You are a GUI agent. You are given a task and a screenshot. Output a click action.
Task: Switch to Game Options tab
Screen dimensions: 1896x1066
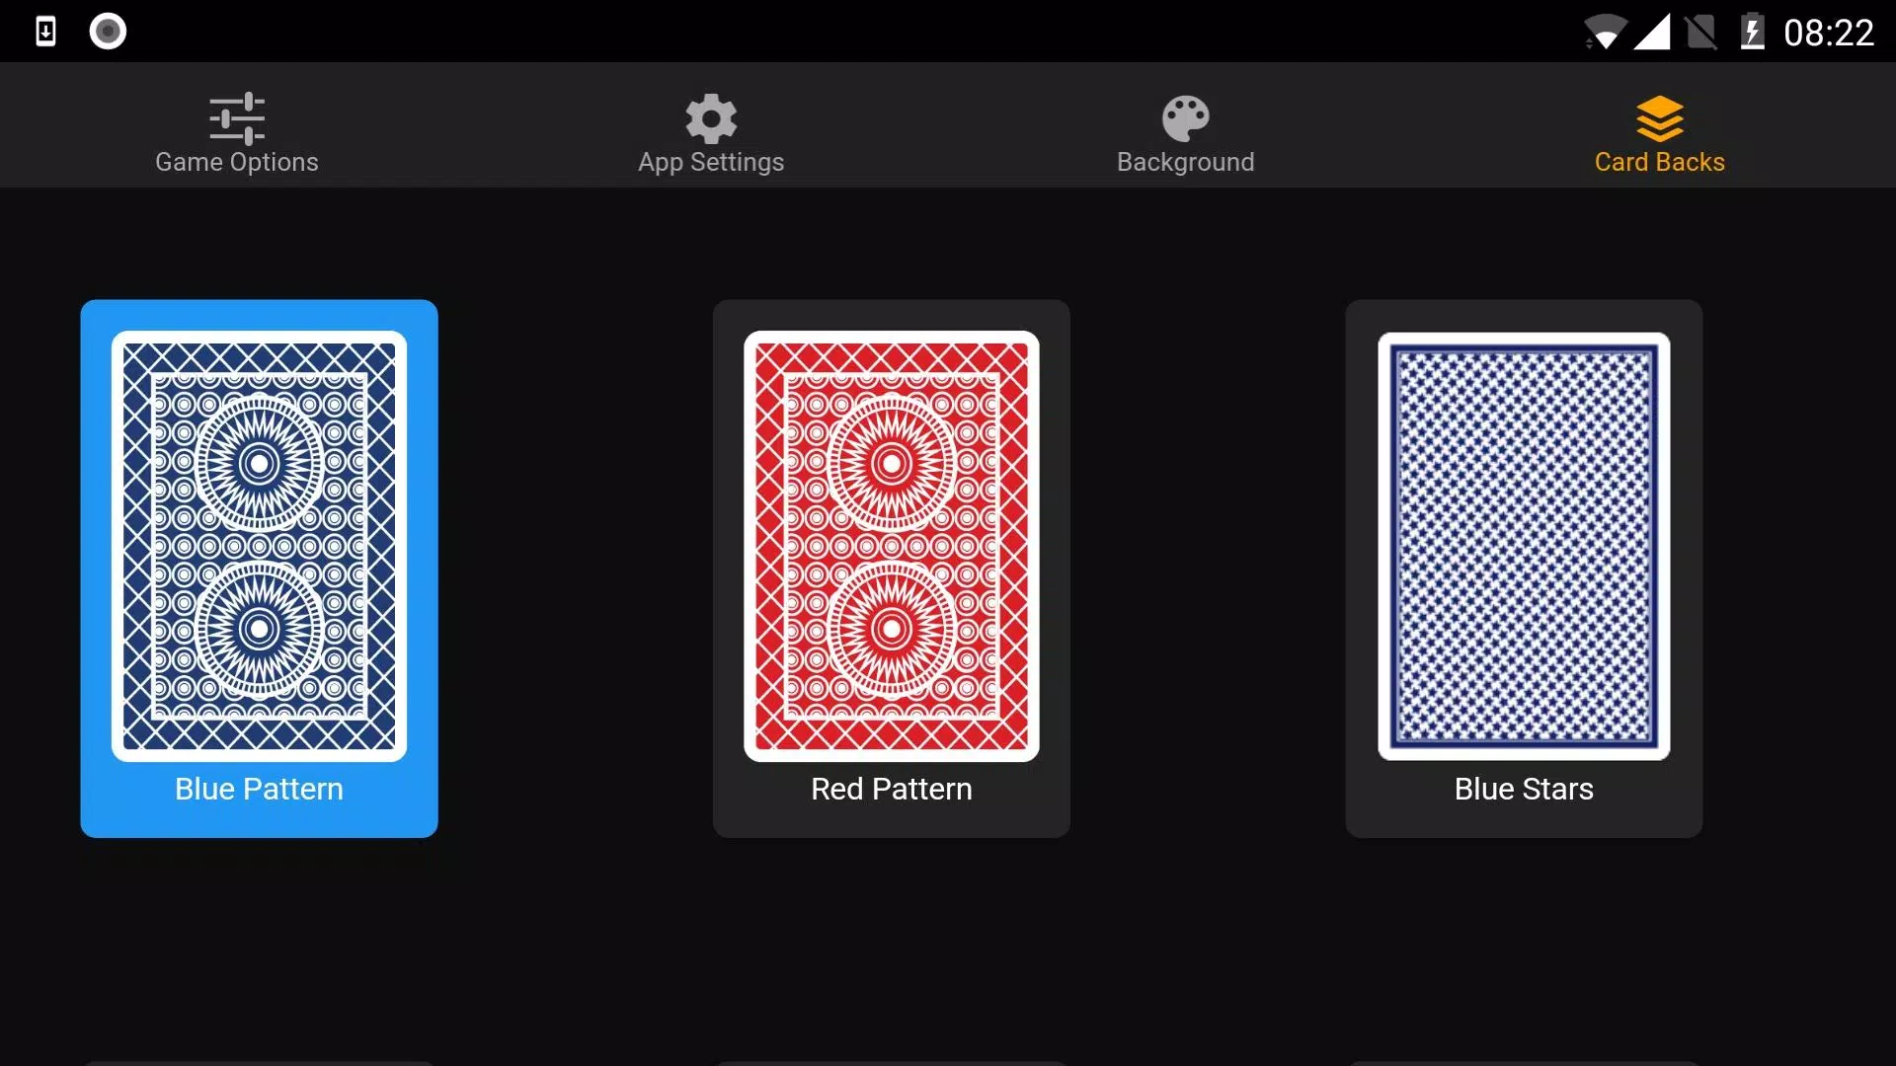tap(236, 131)
